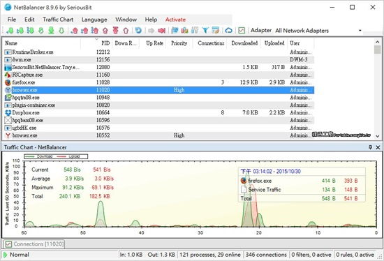Click the process list scrollbar up arrow
The width and height of the screenshot is (384, 261).
coord(378,42)
